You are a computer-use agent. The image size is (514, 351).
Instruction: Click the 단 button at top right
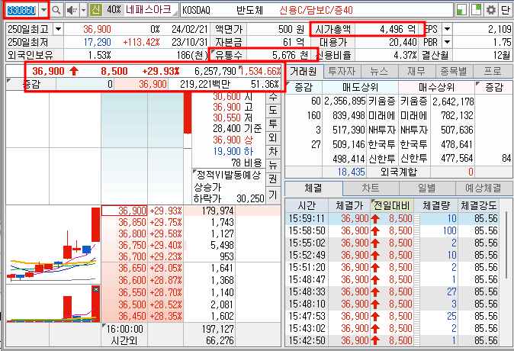pos(505,10)
